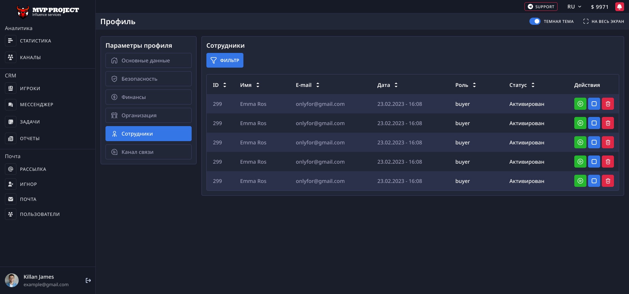Click red trash icon in last employee row

tap(608, 181)
